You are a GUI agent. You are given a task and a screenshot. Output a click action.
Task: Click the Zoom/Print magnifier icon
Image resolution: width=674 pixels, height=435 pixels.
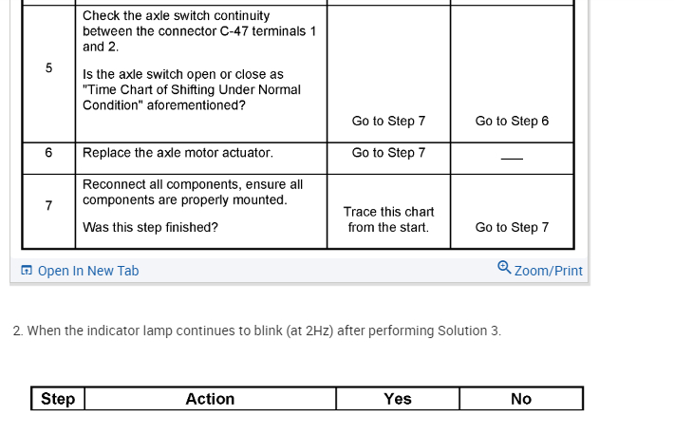point(504,269)
